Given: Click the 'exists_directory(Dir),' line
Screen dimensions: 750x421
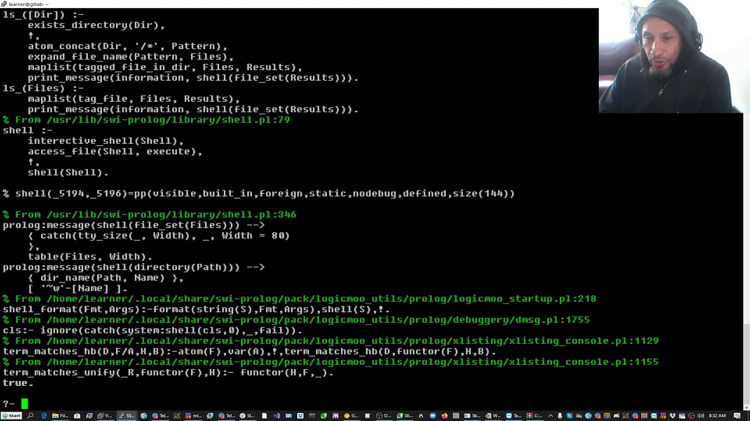Looking at the screenshot, I should (x=96, y=25).
